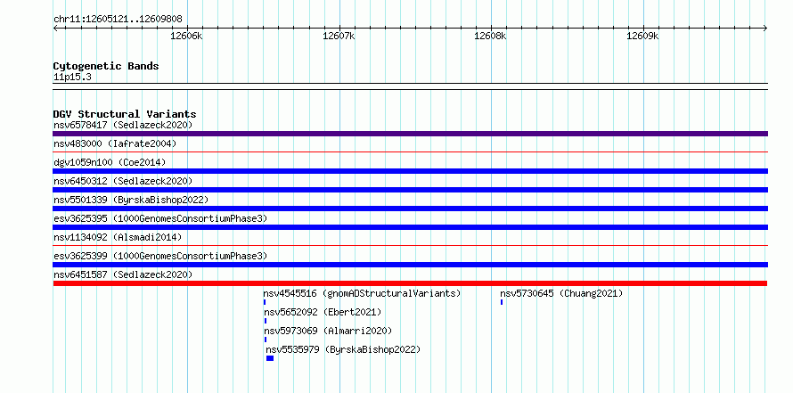Viewport: 793px width, 393px height.
Task: Click the 12609k ruler tick label
Action: pos(642,36)
